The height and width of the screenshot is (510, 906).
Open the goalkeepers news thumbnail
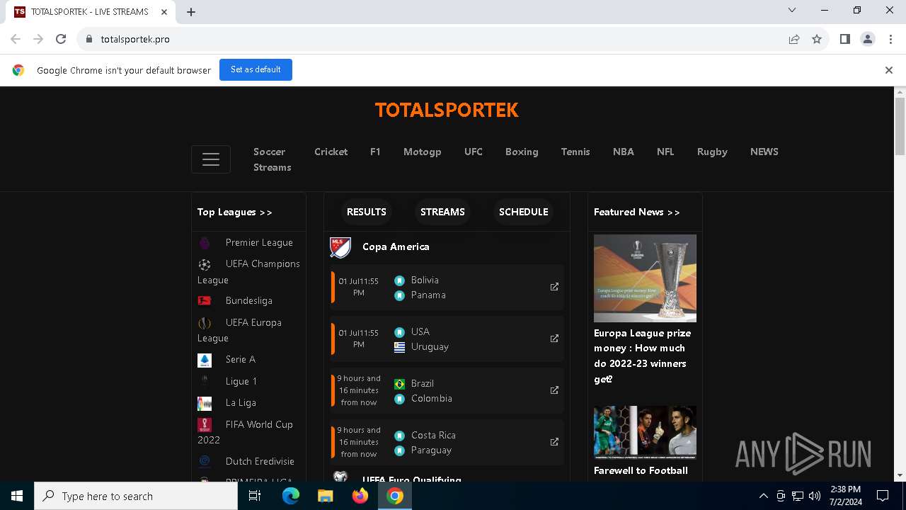click(x=645, y=432)
